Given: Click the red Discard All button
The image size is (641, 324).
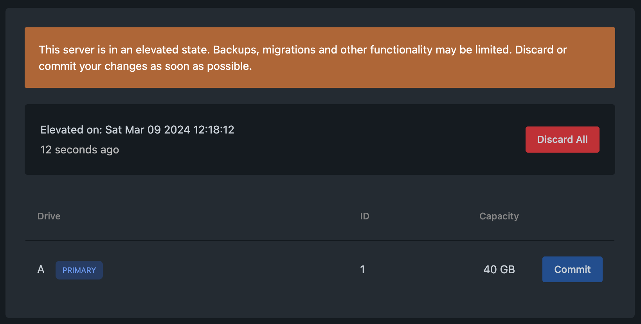Looking at the screenshot, I should (x=562, y=139).
